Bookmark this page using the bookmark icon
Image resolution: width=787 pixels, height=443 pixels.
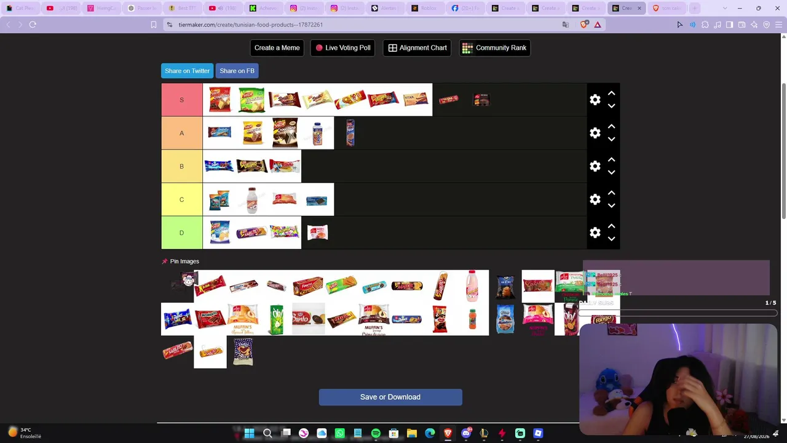coord(154,25)
